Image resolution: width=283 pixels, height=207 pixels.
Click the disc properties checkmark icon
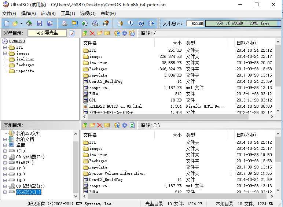tap(72, 33)
